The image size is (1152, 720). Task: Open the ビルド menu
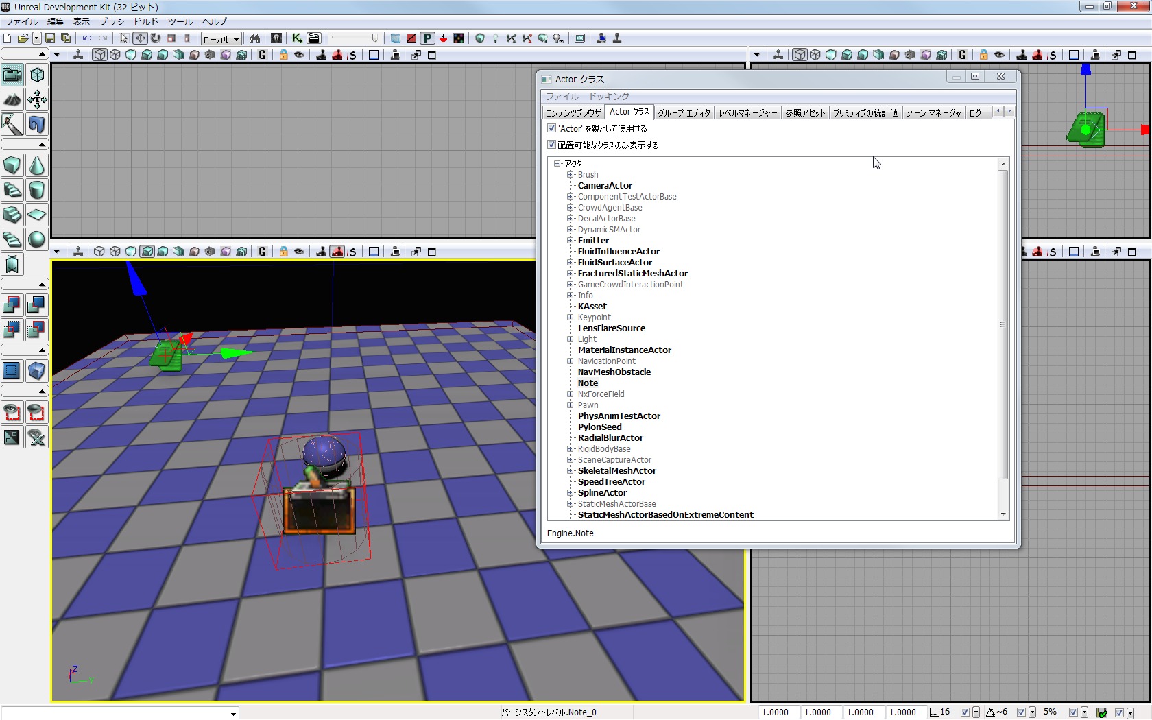(145, 22)
